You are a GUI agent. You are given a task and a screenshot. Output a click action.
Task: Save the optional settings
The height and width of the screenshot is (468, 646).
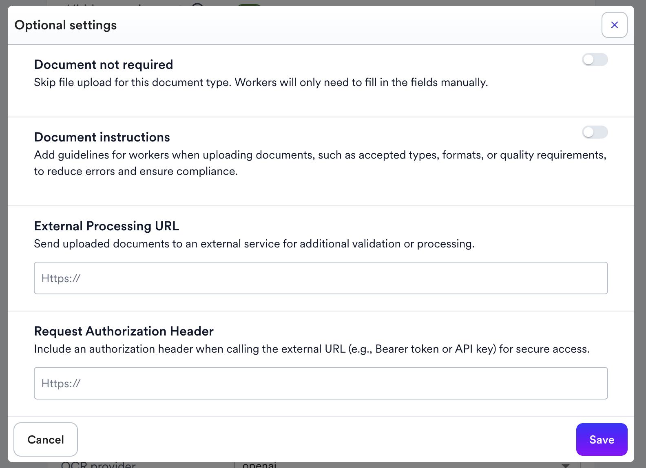(x=602, y=439)
